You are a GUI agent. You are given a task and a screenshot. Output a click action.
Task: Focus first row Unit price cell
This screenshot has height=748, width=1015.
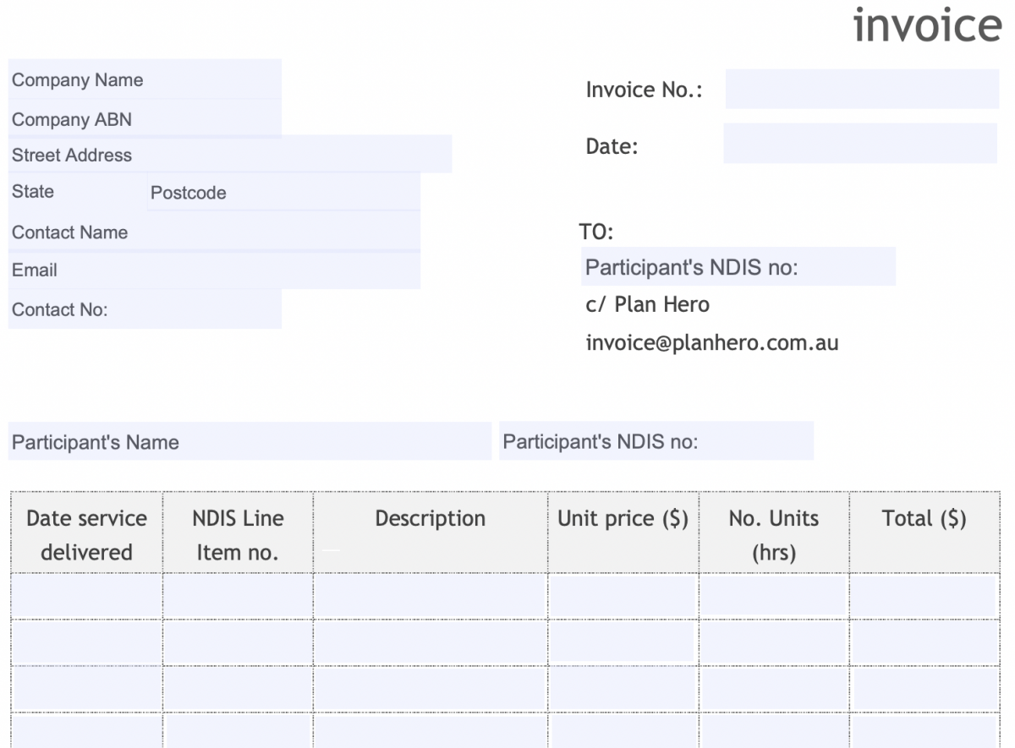pos(622,596)
